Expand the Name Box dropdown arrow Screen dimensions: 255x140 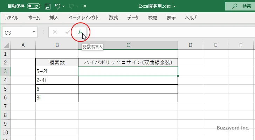coord(34,32)
